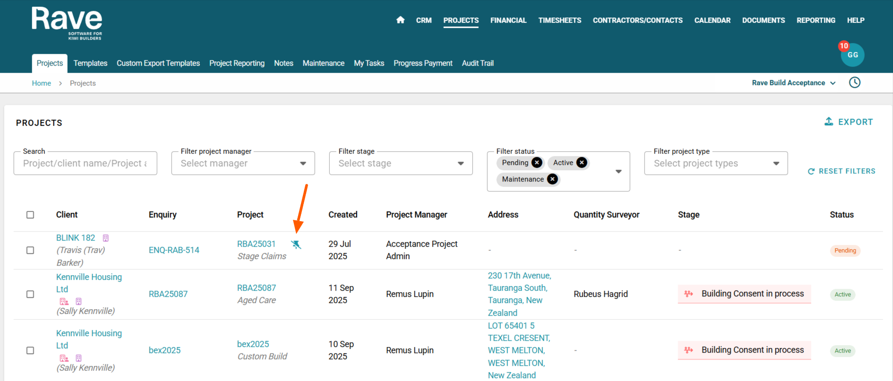
Task: Open the clock timer icon
Action: [854, 83]
